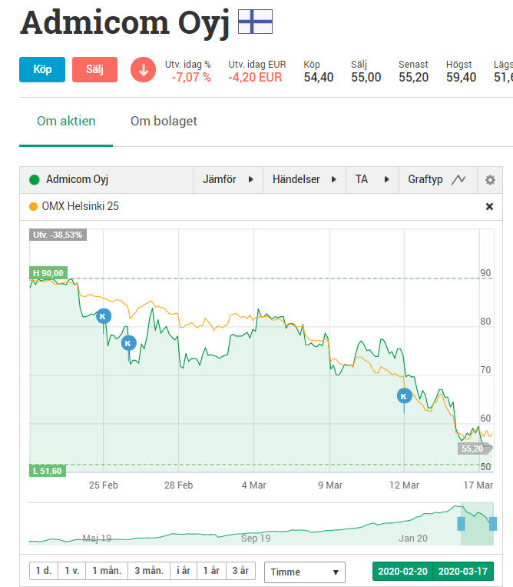This screenshot has height=587, width=513.
Task: Click the red down-arrow trend icon
Action: pos(143,70)
